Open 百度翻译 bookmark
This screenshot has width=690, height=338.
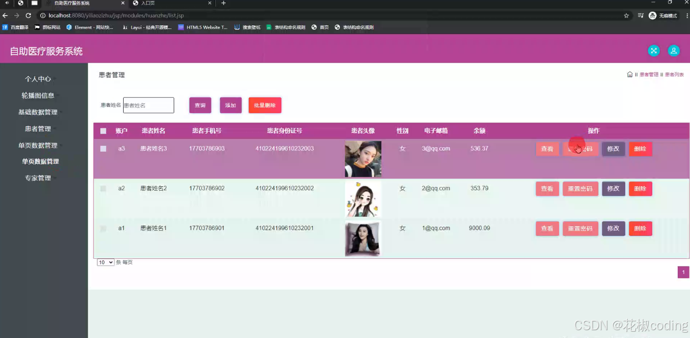point(16,27)
